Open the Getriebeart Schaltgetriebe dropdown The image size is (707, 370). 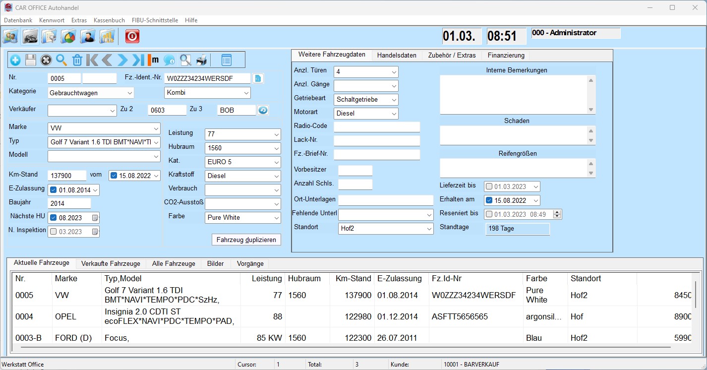point(366,100)
